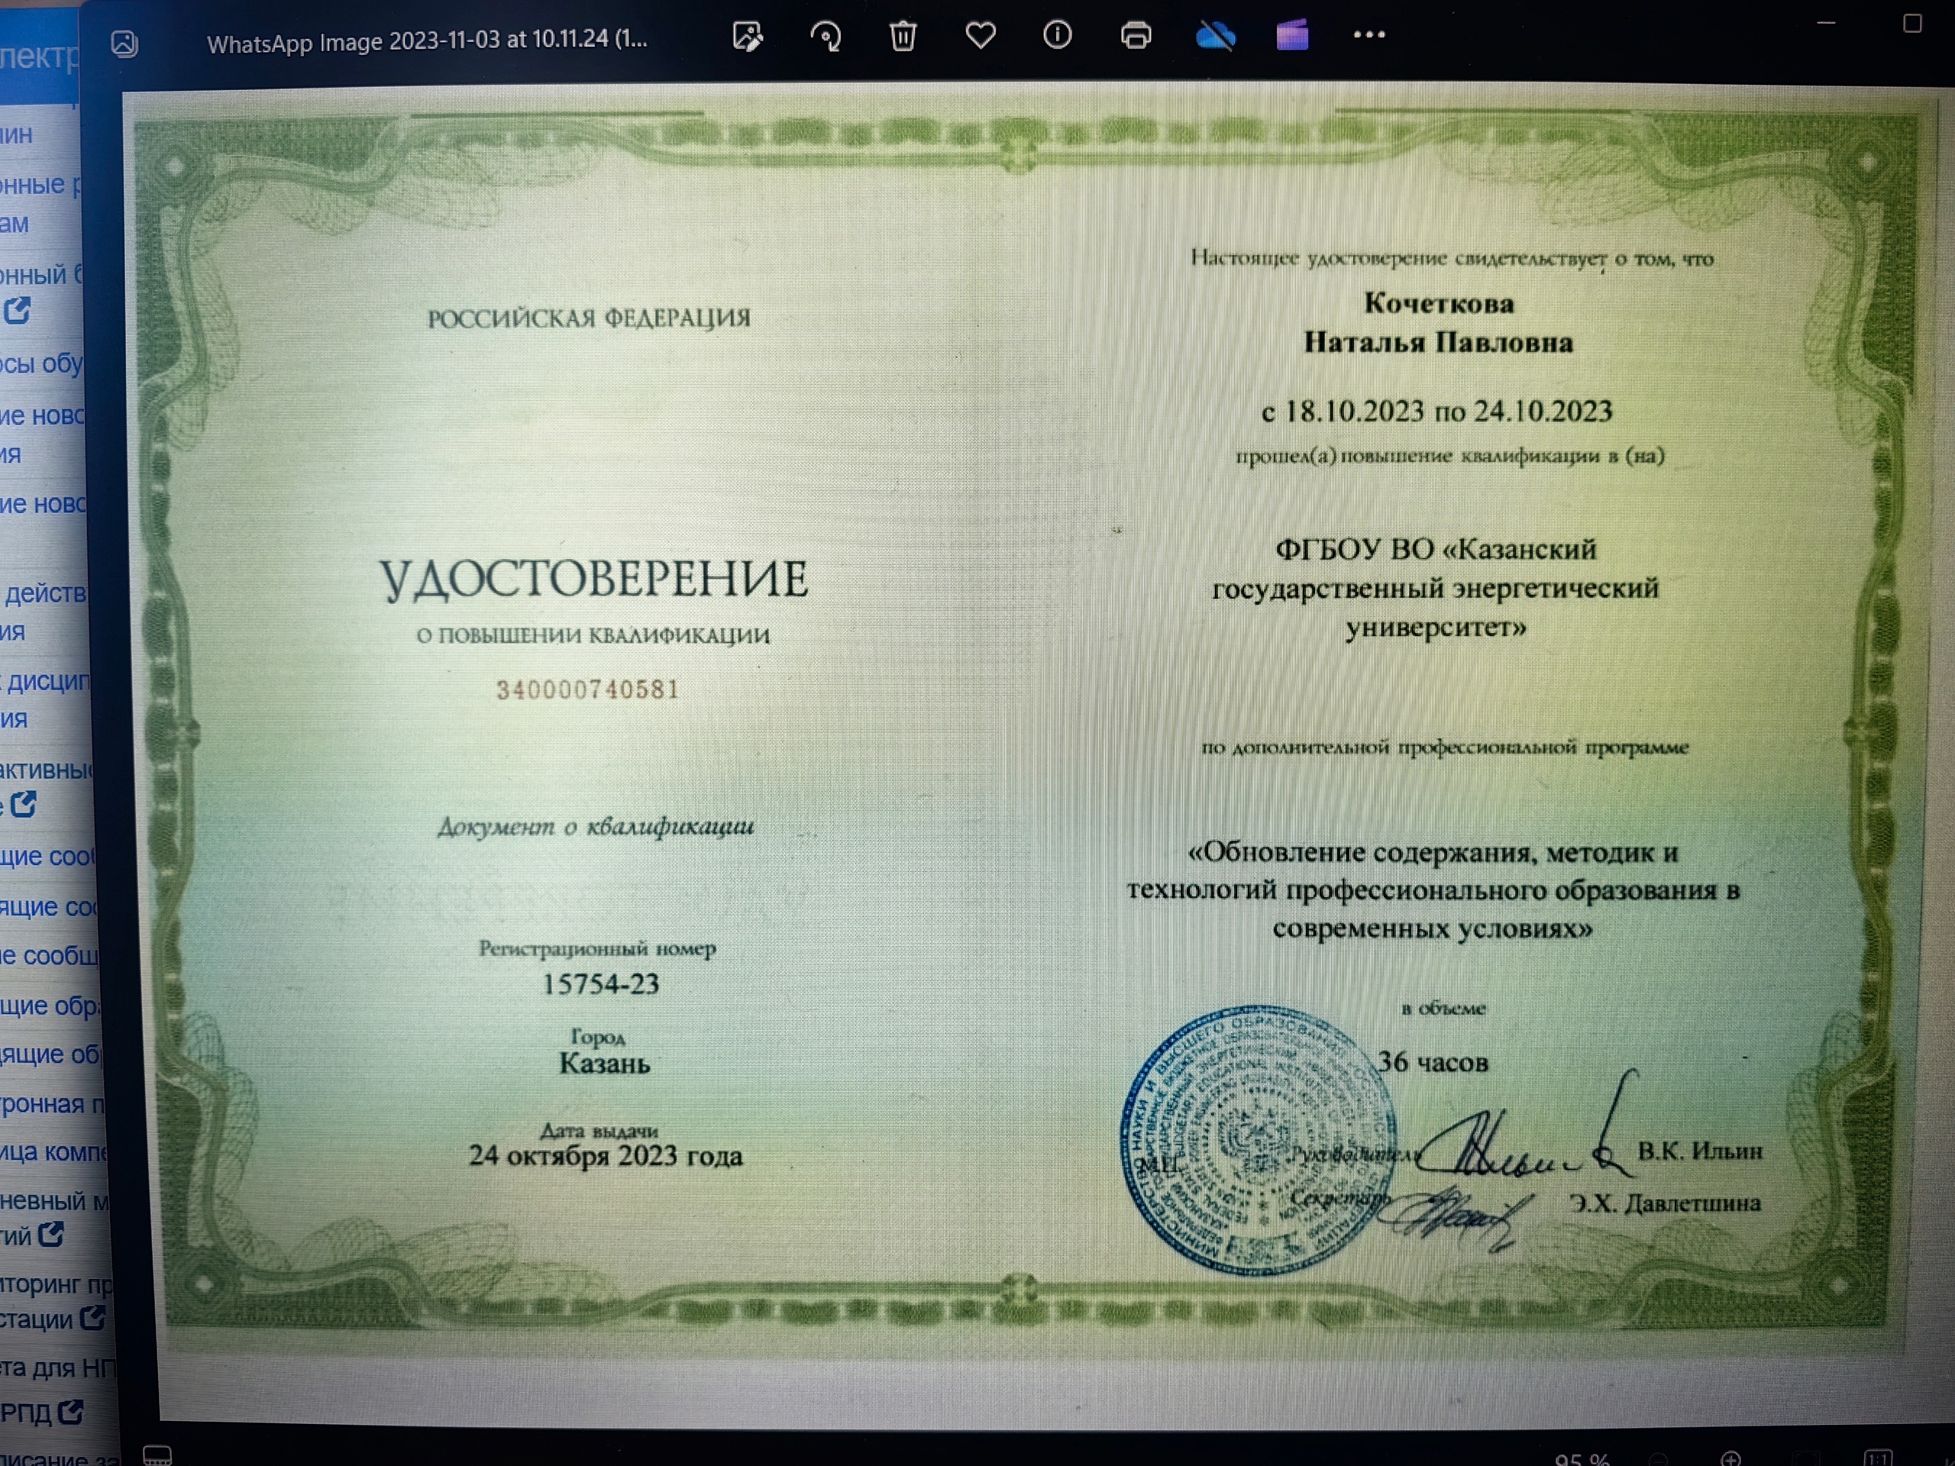This screenshot has height=1466, width=1955.
Task: Click the Photos app gallery icon
Action: pos(124,44)
